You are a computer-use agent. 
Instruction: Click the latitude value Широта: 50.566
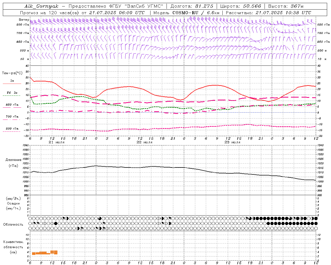click(240, 6)
